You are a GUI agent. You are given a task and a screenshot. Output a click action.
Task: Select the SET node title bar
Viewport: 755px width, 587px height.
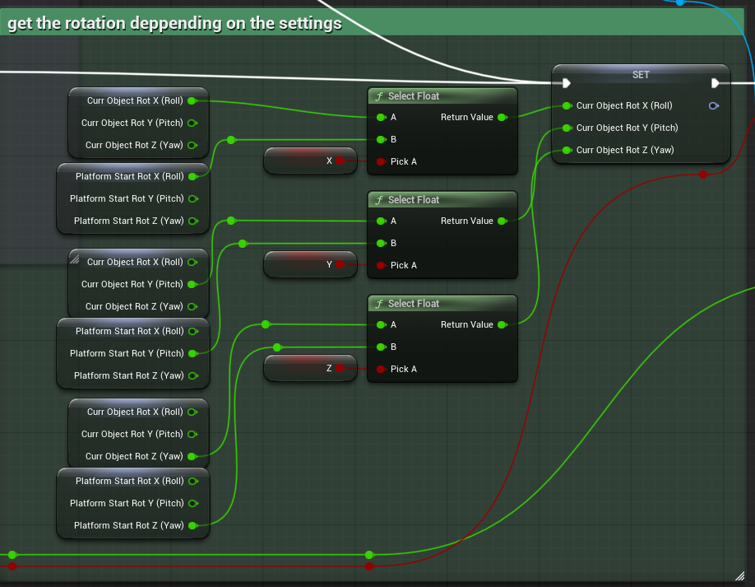(640, 74)
